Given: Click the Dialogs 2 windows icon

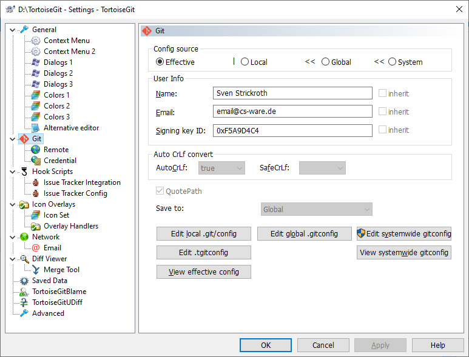Looking at the screenshot, I should click(36, 73).
